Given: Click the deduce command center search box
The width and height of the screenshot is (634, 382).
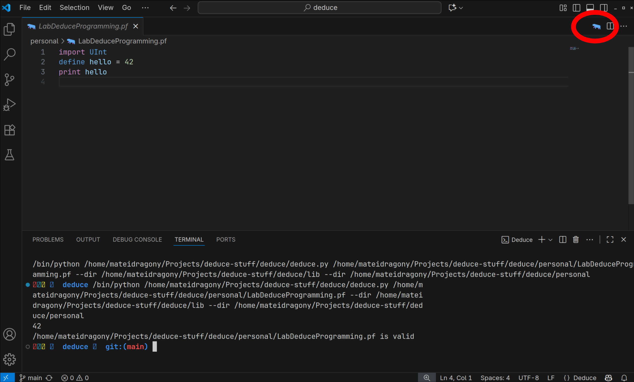Looking at the screenshot, I should [x=319, y=8].
